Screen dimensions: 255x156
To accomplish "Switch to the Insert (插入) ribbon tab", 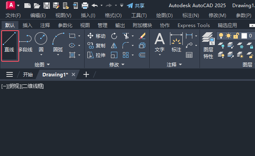I will [27, 25].
